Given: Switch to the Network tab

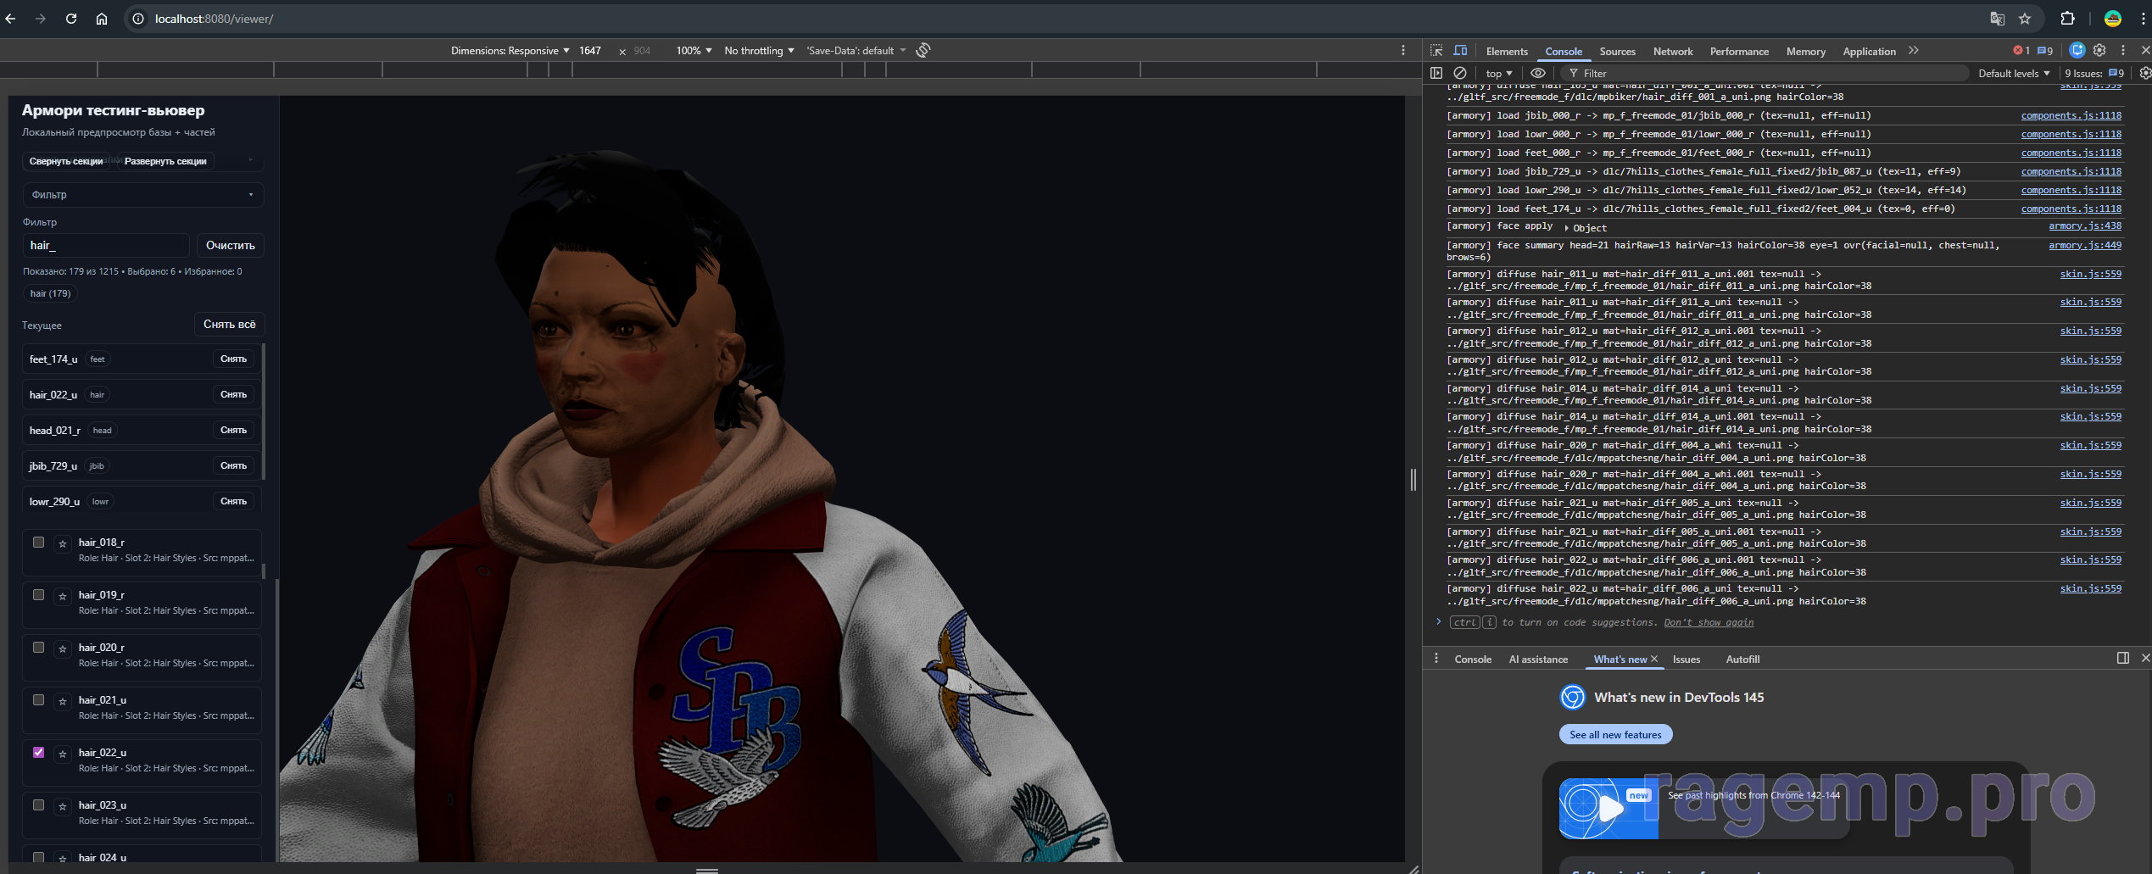Looking at the screenshot, I should click(1672, 52).
